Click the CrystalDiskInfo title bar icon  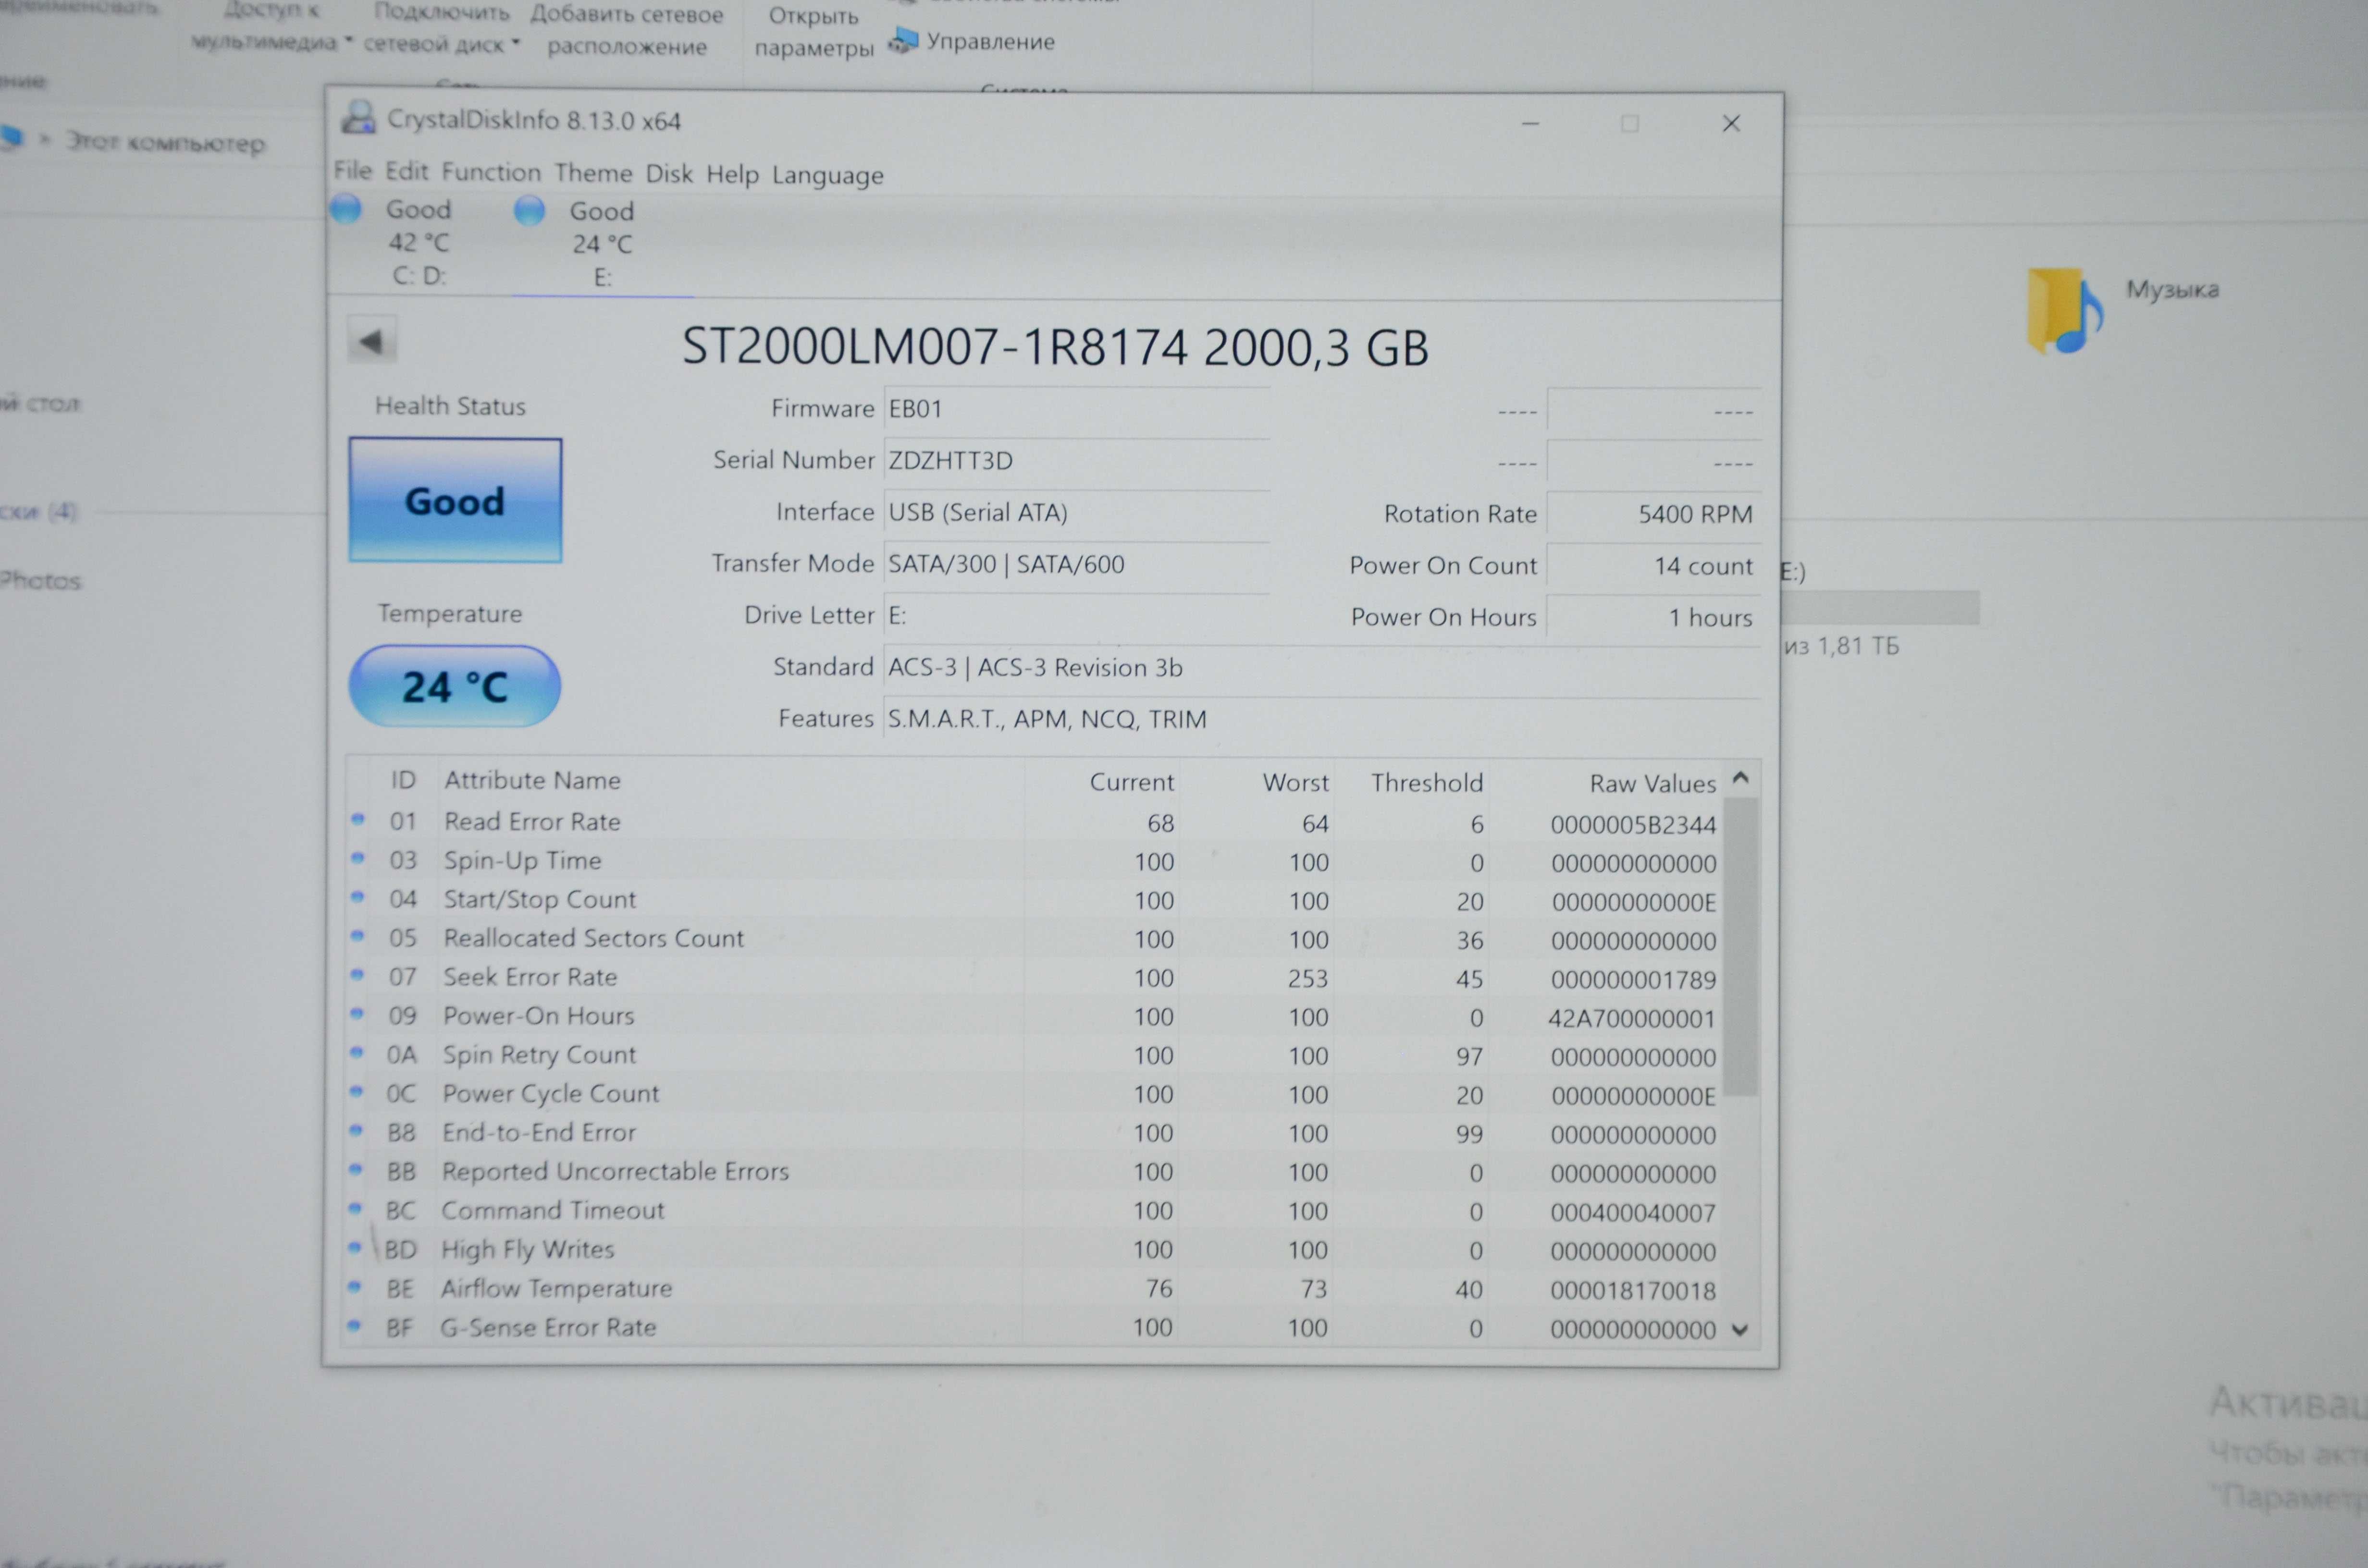tap(358, 118)
